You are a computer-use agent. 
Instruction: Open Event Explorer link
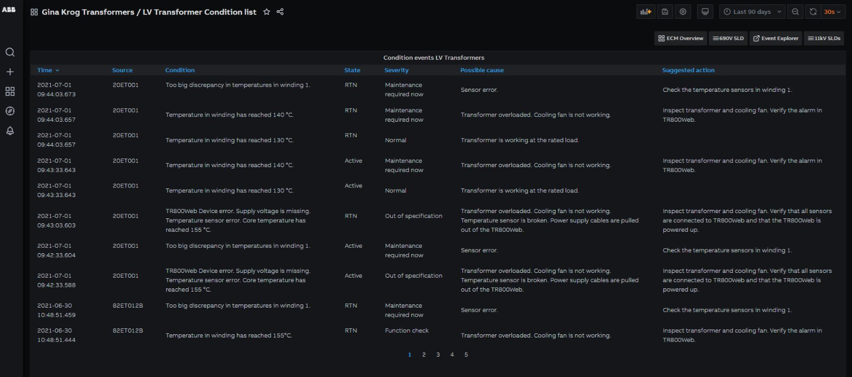tap(776, 38)
